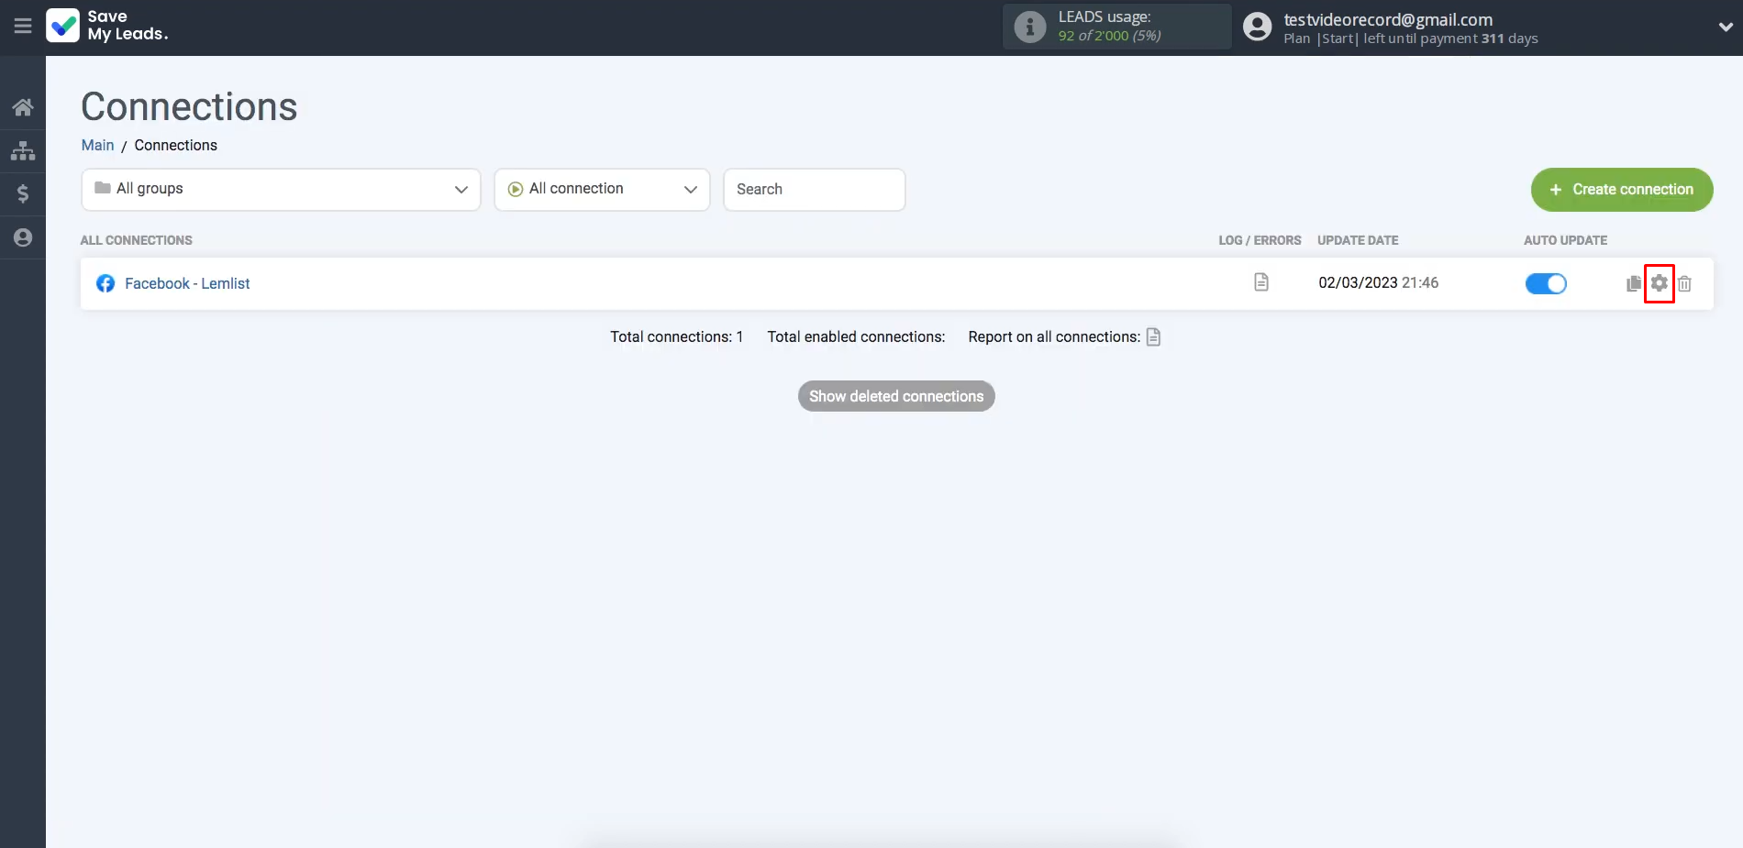This screenshot has height=848, width=1743.
Task: Copy the Facebook - Lemlist connection
Action: [x=1633, y=283]
